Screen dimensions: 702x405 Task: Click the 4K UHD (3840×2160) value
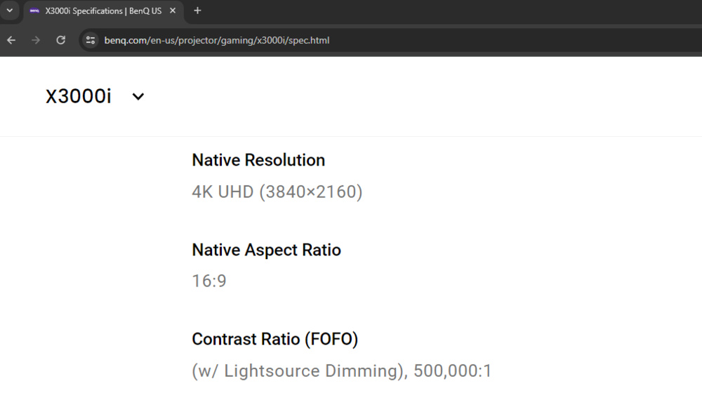pyautogui.click(x=277, y=192)
